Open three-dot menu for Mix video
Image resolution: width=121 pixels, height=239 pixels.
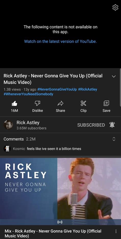pyautogui.click(x=116, y=231)
